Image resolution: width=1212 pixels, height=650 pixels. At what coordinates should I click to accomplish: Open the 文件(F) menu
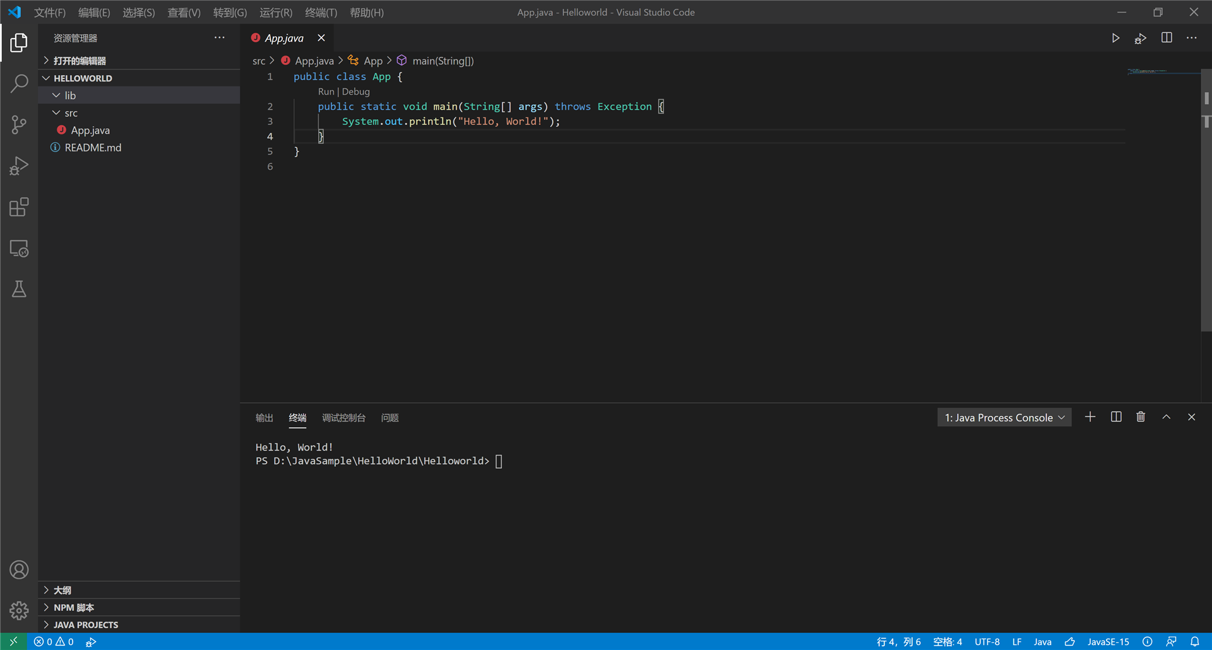point(50,13)
